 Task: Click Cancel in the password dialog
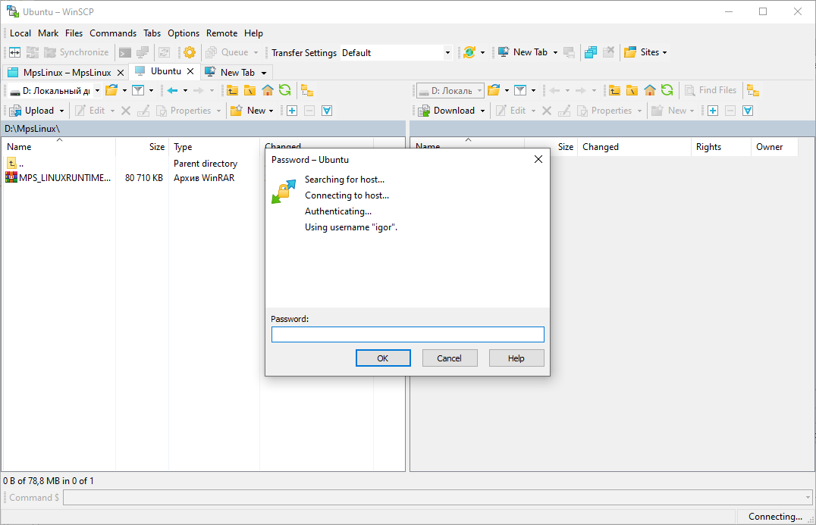coord(450,358)
